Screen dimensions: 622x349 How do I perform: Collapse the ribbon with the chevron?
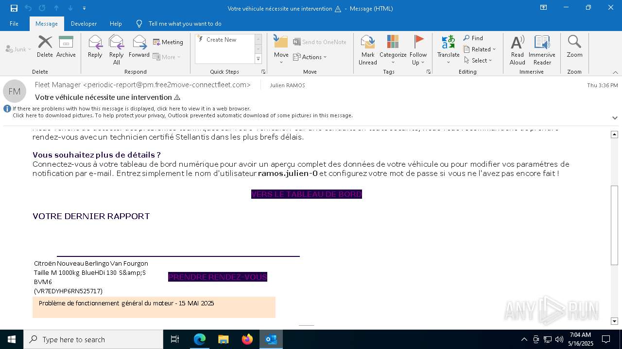[x=615, y=72]
